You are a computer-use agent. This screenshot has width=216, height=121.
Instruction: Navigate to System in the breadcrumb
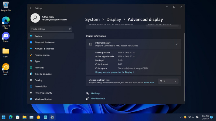[x=92, y=19]
